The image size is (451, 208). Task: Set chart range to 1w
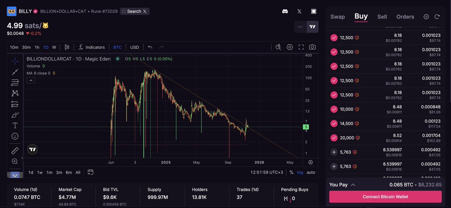[x=40, y=172]
